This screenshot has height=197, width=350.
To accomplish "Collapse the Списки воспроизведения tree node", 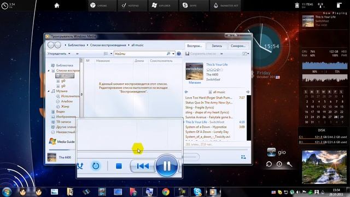I will point(49,71).
